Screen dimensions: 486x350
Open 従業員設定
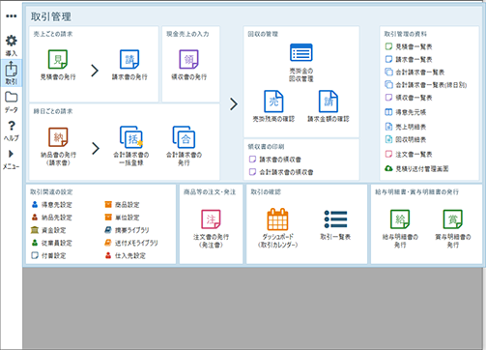pos(52,243)
